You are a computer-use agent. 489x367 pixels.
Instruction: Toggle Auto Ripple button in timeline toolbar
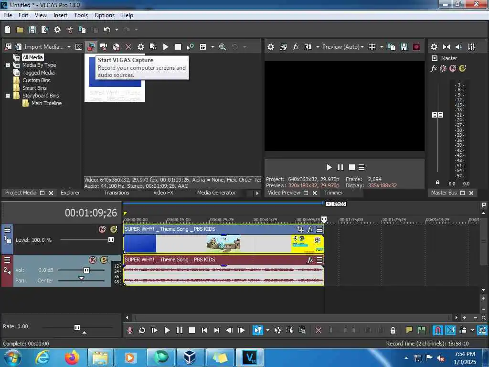click(x=462, y=330)
